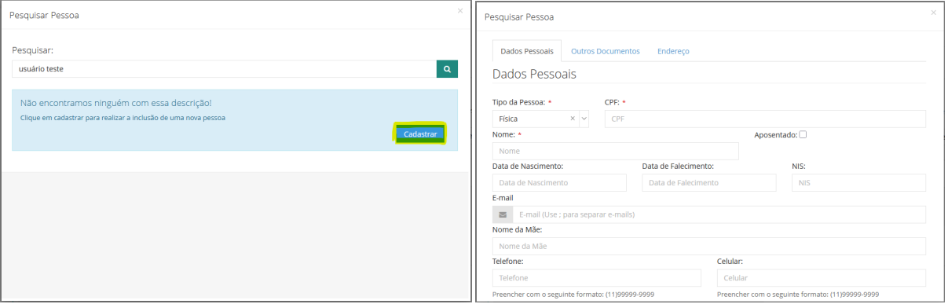
Task: Open the Tipo da Pessoa dropdown
Action: tap(540, 119)
